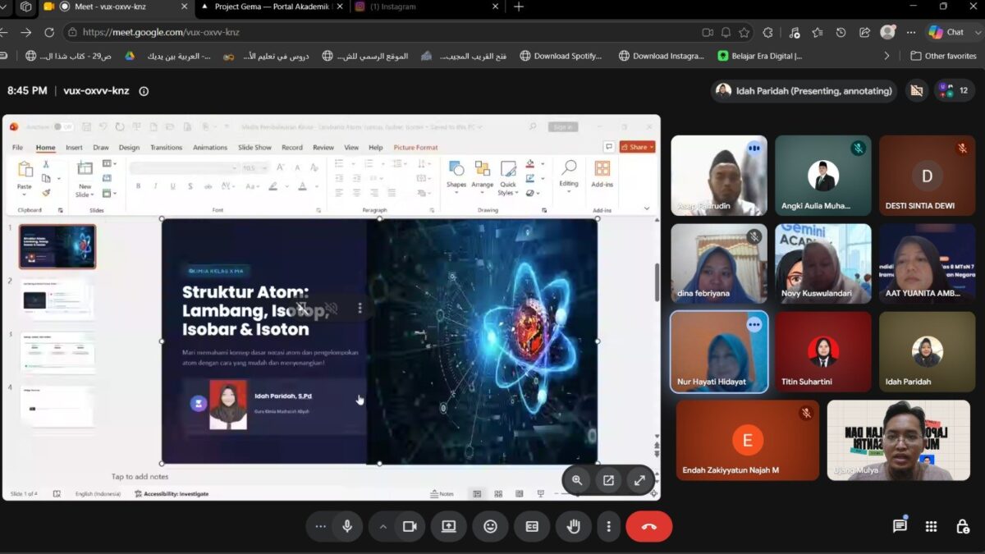The height and width of the screenshot is (554, 985).
Task: Select slide 2 thumbnail in PowerPoint
Action: click(57, 300)
